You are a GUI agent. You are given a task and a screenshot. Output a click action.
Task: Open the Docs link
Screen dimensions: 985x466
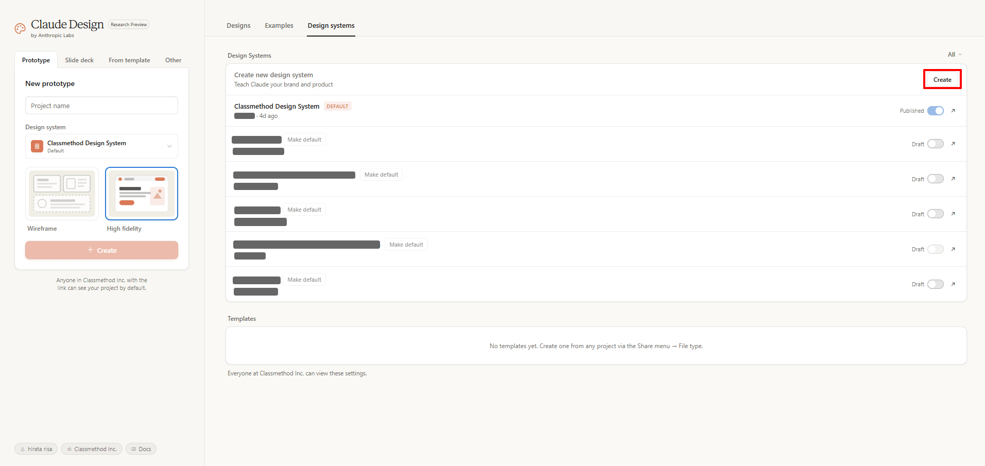[141, 449]
